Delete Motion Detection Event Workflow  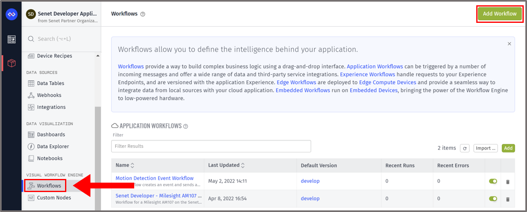(x=508, y=181)
